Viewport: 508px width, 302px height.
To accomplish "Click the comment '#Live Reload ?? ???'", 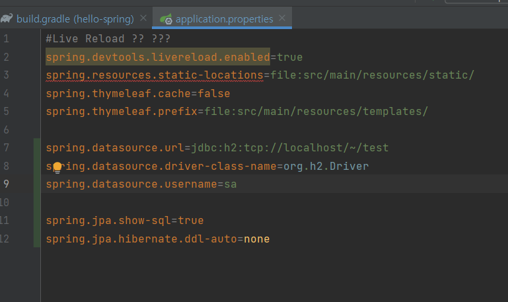I will pyautogui.click(x=108, y=38).
